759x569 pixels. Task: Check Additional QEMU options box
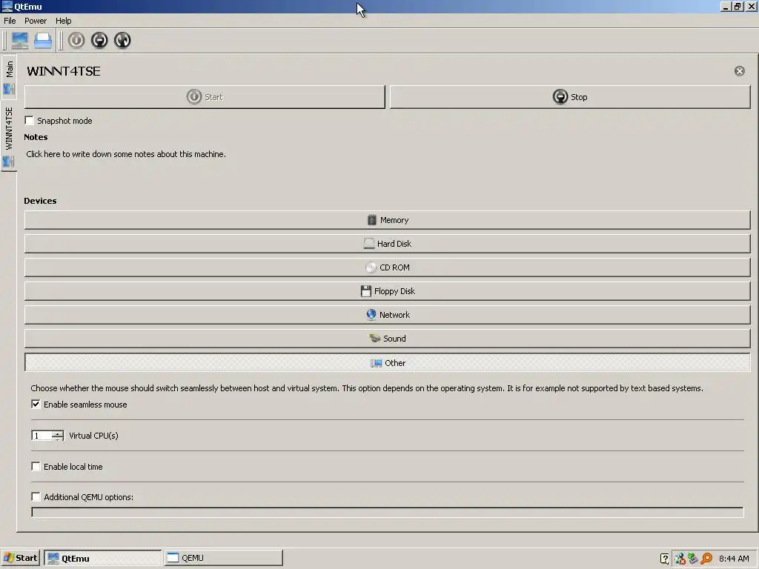tap(36, 497)
